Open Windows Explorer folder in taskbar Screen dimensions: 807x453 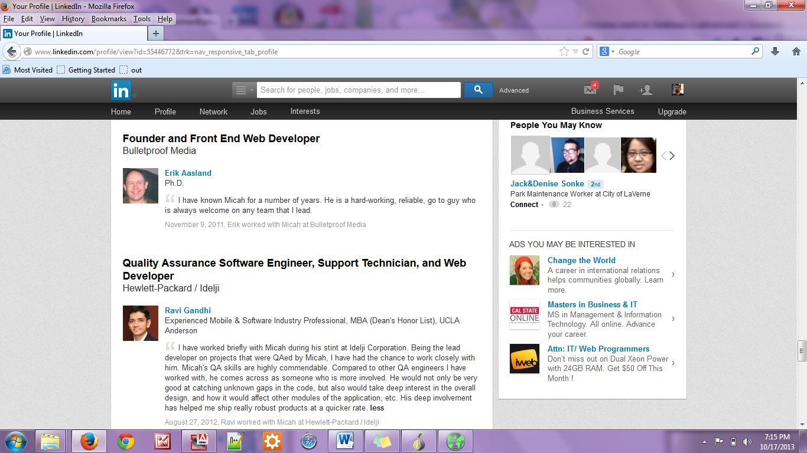click(x=51, y=441)
